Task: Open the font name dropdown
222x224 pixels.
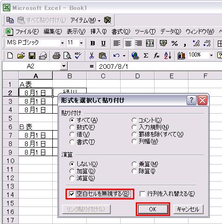Action: pos(62,43)
